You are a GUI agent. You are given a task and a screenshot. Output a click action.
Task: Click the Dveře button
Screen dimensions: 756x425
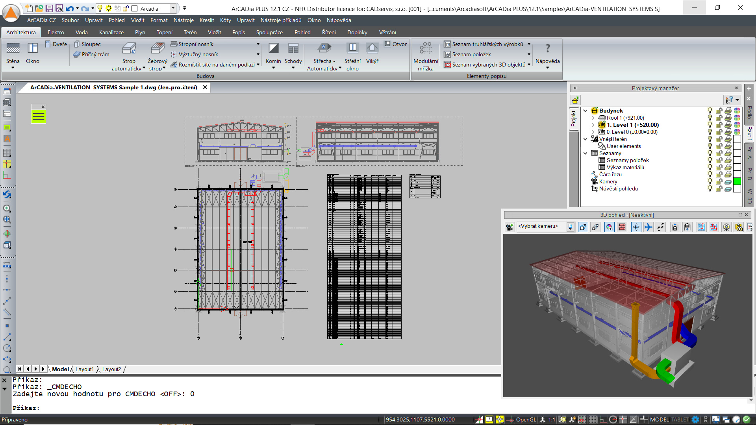56,44
